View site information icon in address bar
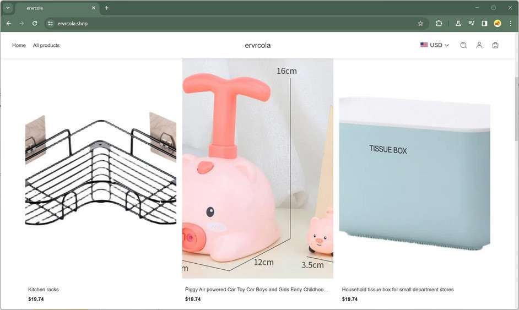Screen dimensions: 519x310 click(50, 24)
